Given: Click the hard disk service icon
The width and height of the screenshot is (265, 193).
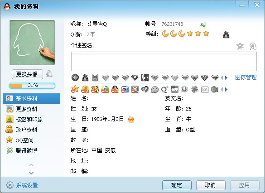Looking at the screenshot, I should pos(135,89).
